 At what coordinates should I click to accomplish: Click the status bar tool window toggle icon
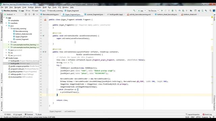tap(2, 117)
